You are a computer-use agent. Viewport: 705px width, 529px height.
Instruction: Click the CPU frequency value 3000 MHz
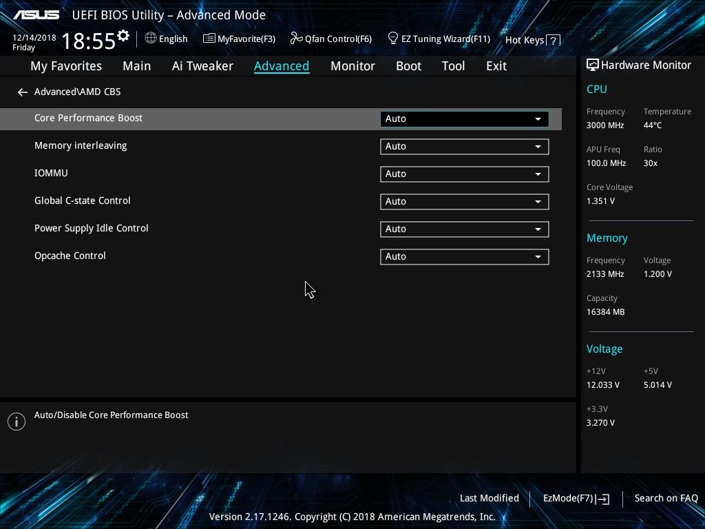coord(604,125)
